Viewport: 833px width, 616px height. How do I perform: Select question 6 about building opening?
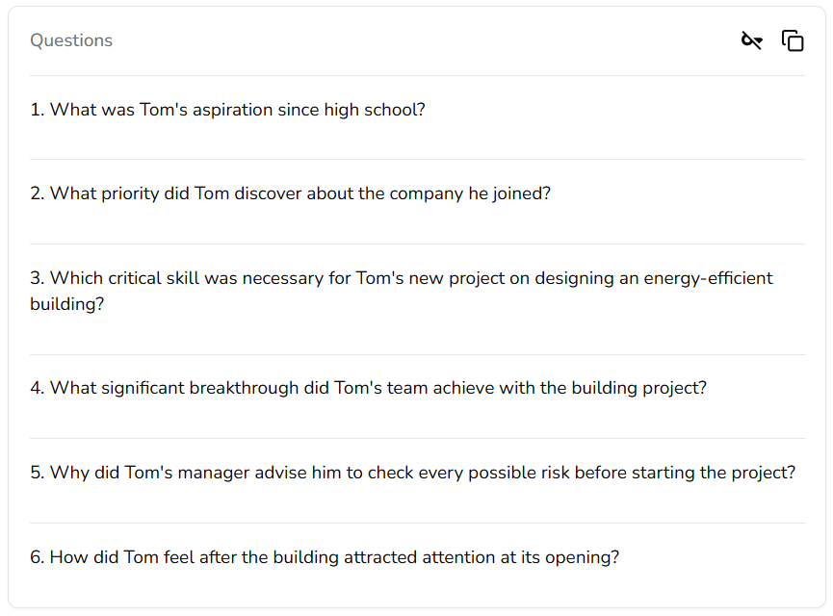[324, 557]
